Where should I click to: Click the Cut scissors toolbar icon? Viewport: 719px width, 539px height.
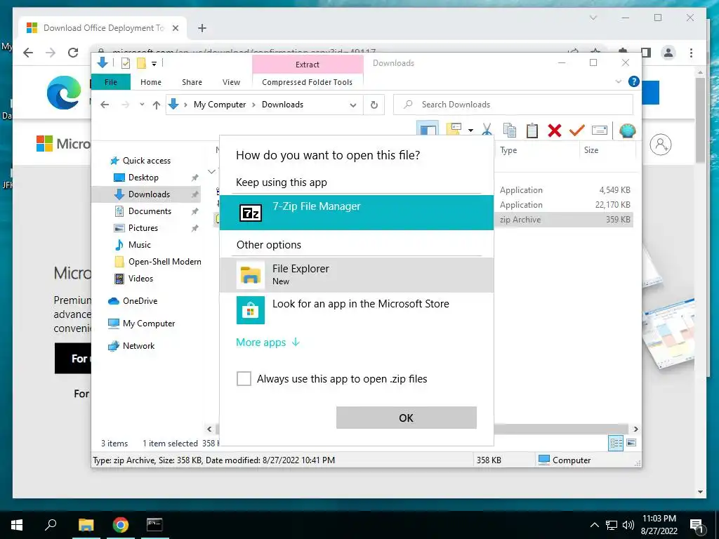(487, 131)
